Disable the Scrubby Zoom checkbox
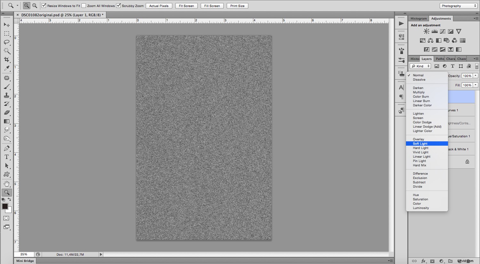The height and width of the screenshot is (264, 480). [118, 6]
